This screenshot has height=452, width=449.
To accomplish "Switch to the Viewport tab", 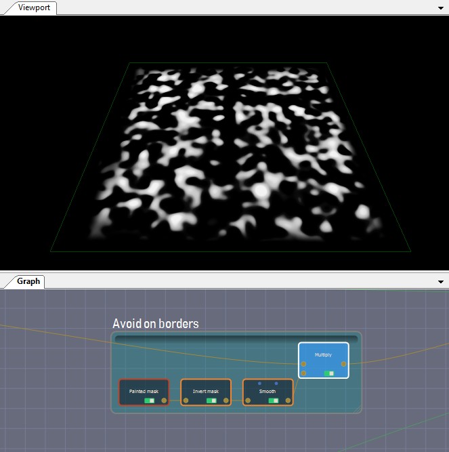I will pyautogui.click(x=34, y=7).
